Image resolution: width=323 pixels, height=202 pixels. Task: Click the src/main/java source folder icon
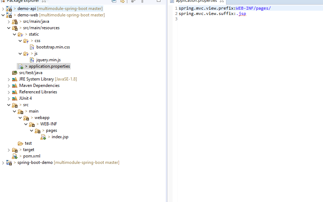15,22
